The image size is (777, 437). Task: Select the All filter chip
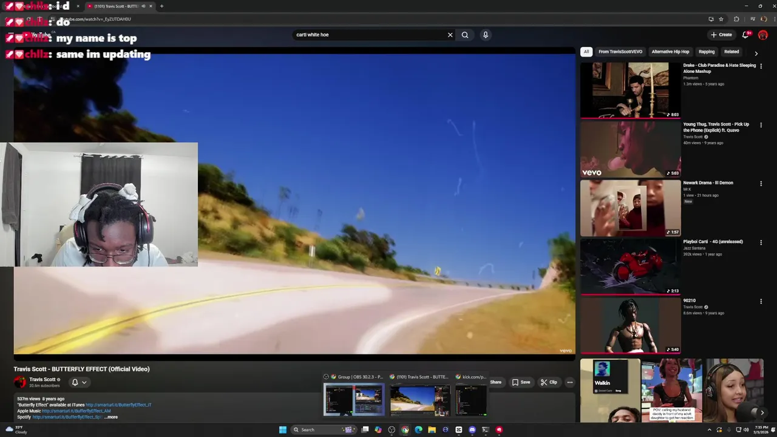[x=586, y=52]
